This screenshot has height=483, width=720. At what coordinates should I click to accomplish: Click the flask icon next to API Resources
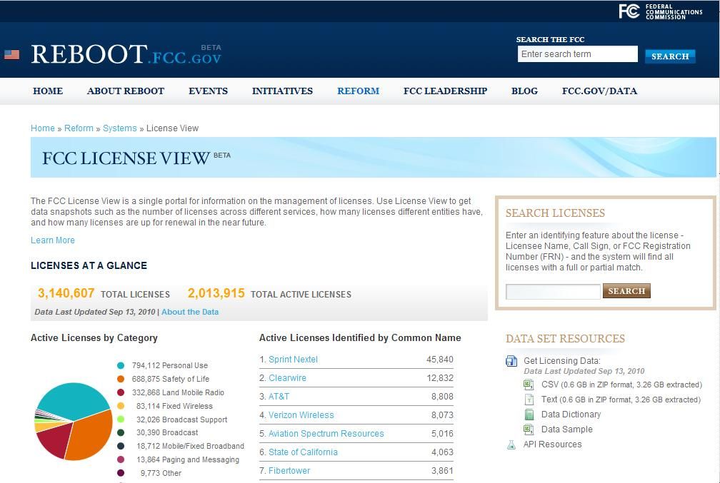click(x=511, y=444)
